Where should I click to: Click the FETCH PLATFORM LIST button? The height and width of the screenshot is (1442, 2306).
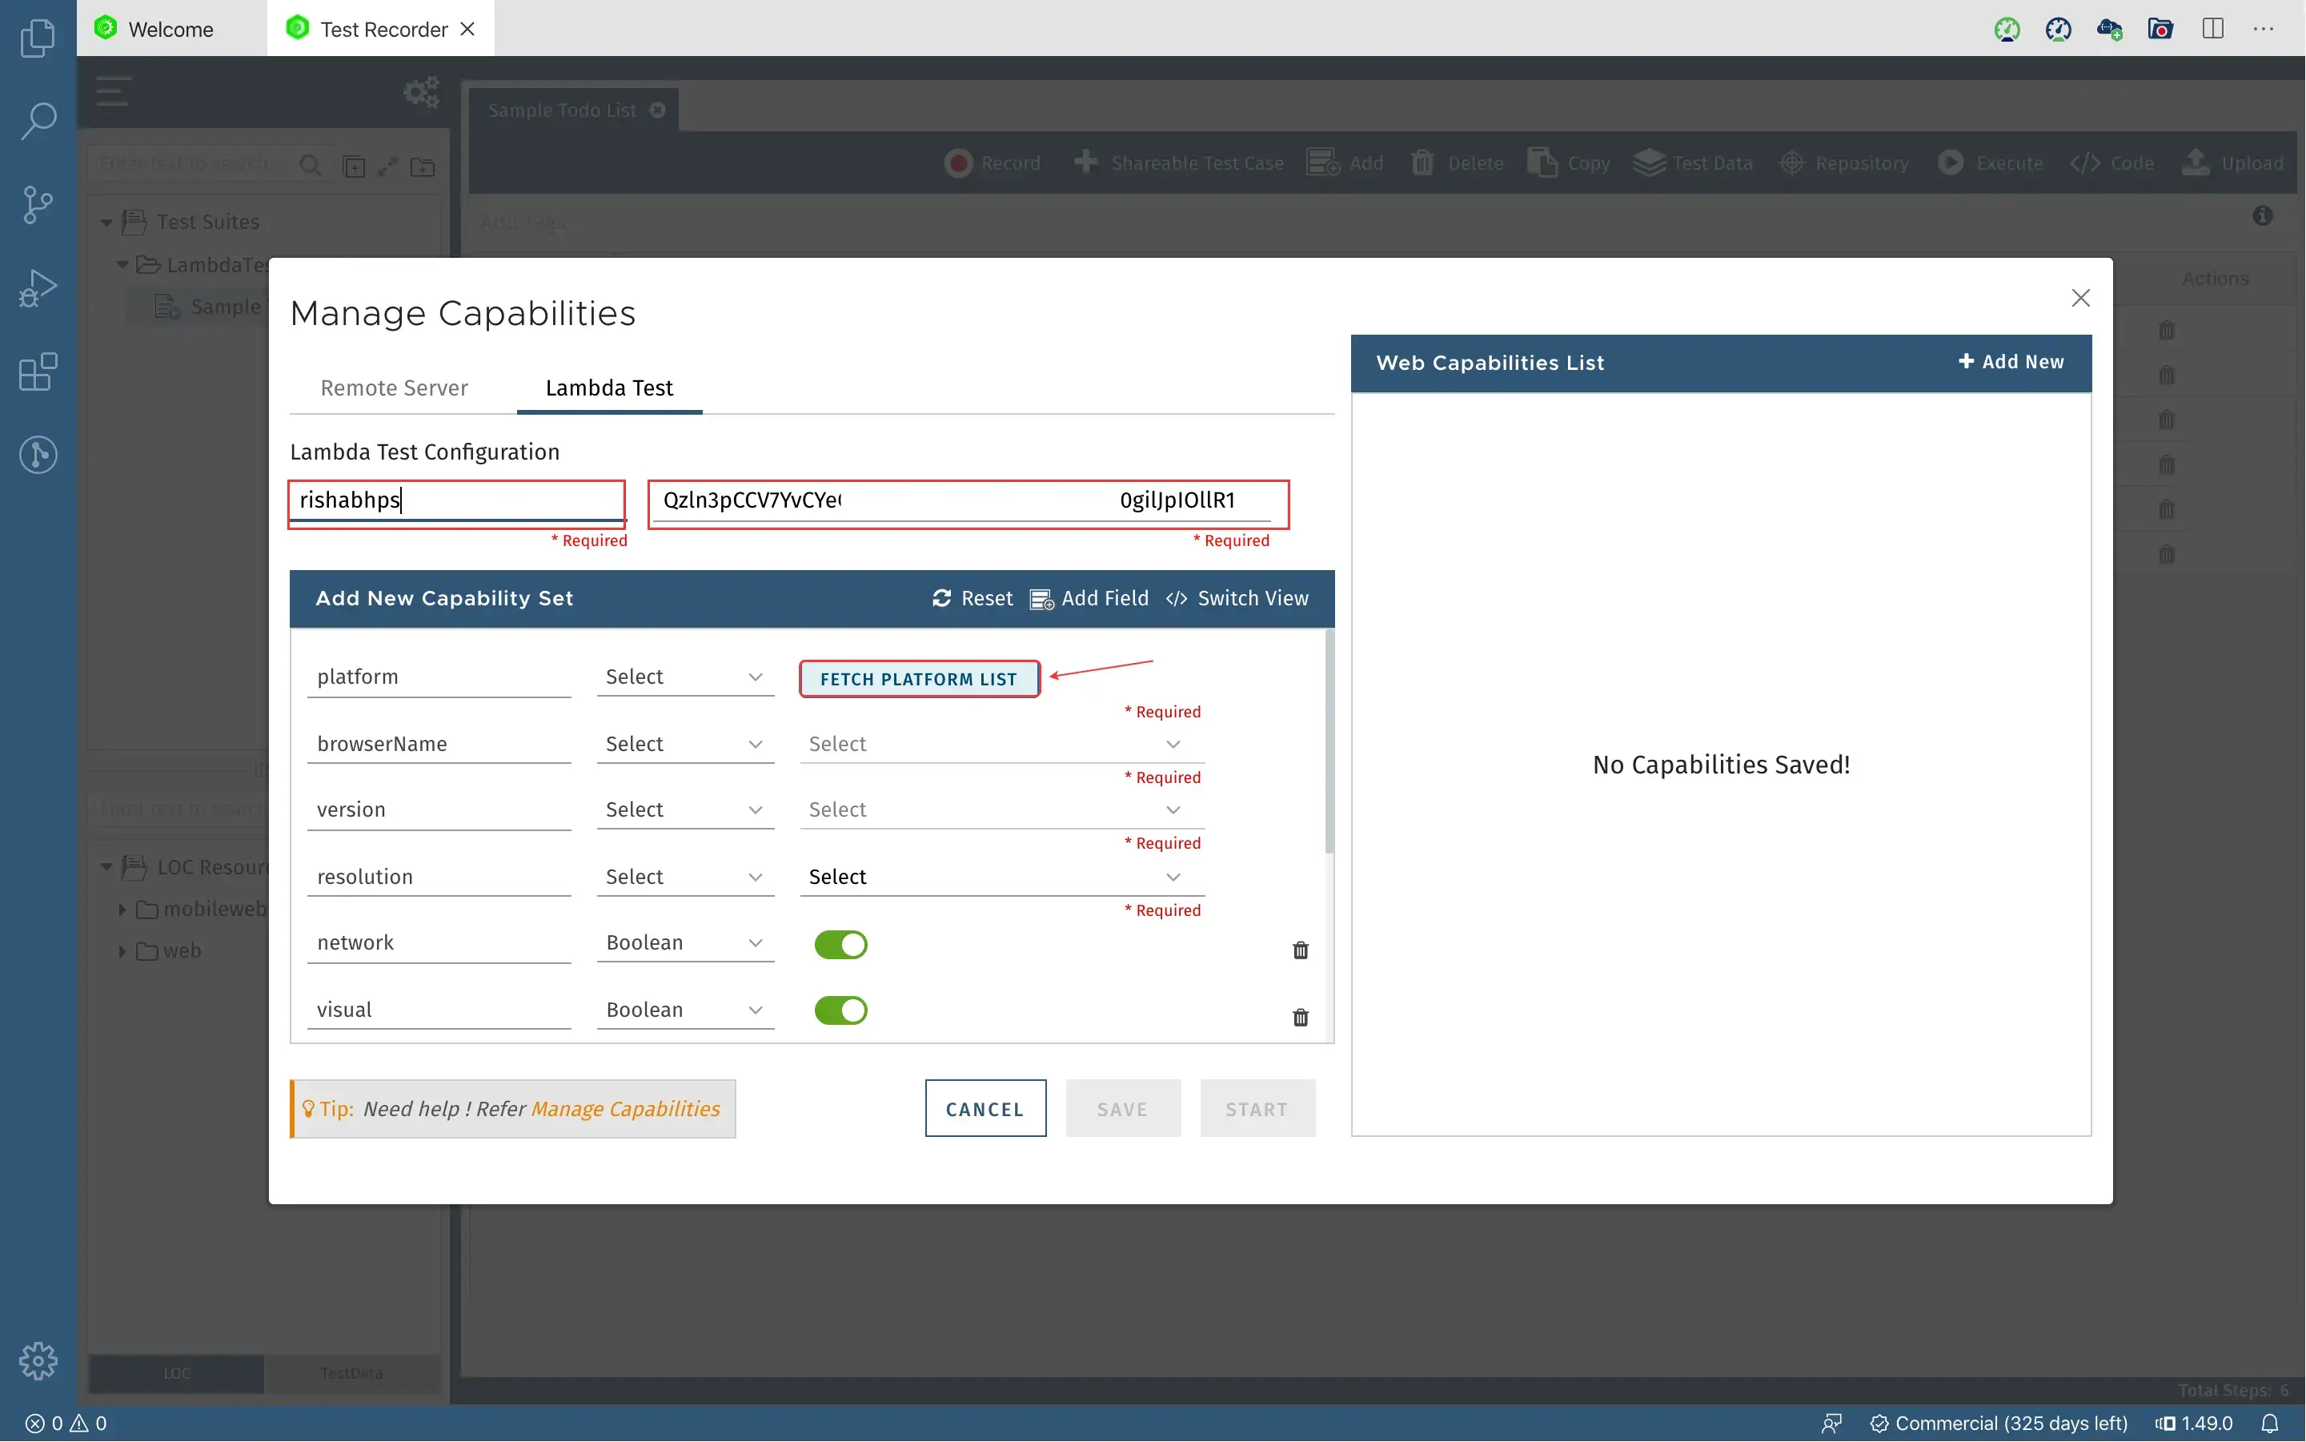click(x=920, y=678)
